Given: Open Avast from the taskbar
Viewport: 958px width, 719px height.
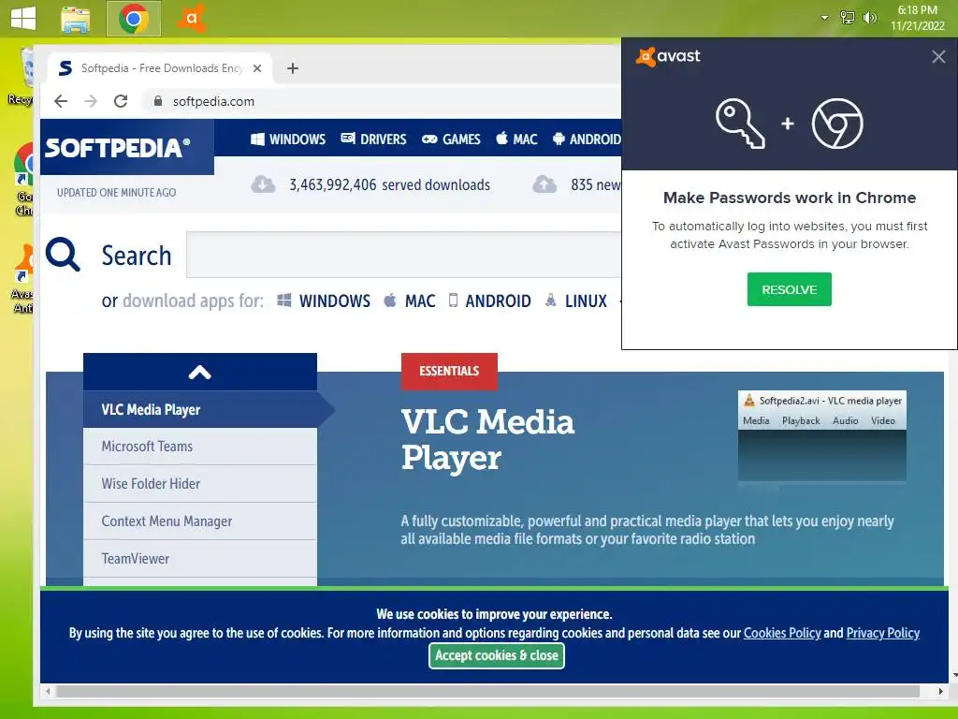Looking at the screenshot, I should (x=191, y=19).
